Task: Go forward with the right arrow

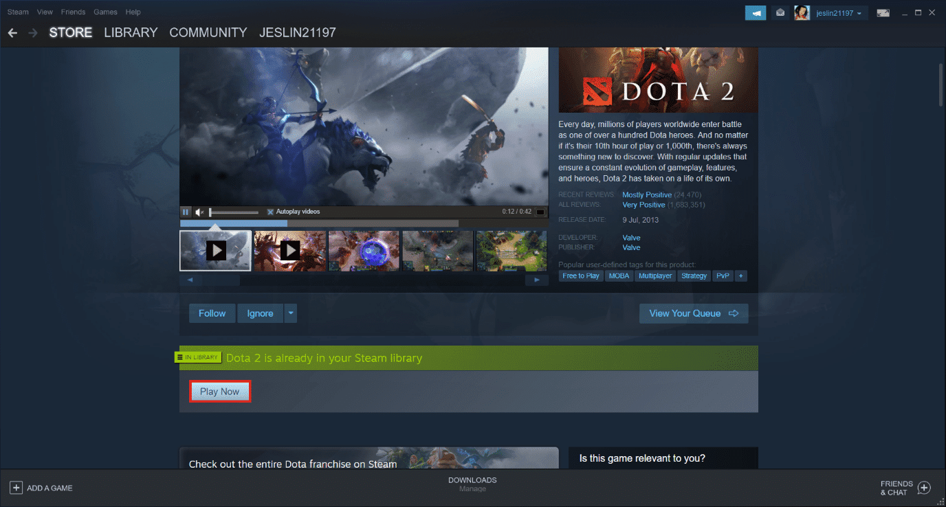Action: (32, 33)
